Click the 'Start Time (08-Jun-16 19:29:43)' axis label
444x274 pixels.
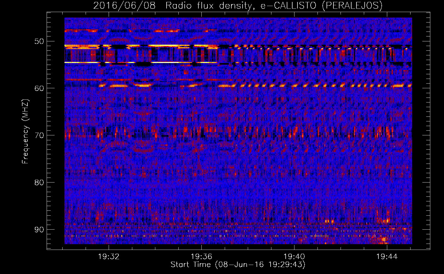238,265
